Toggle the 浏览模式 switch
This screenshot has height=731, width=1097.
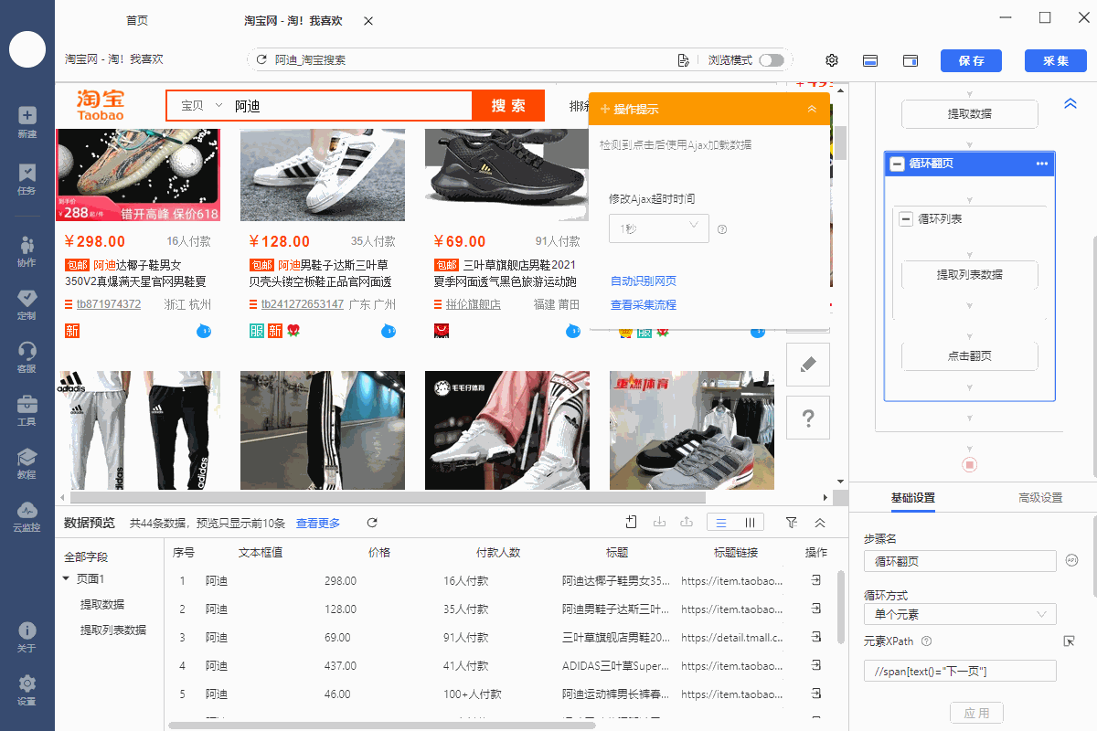point(771,60)
